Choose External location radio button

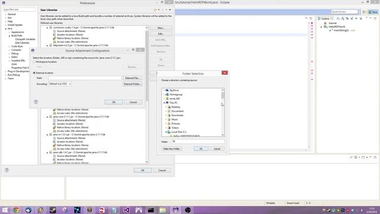pos(34,73)
